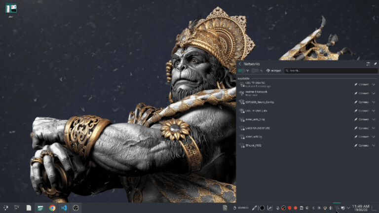Select the realme 8 Network entry name

point(256,92)
